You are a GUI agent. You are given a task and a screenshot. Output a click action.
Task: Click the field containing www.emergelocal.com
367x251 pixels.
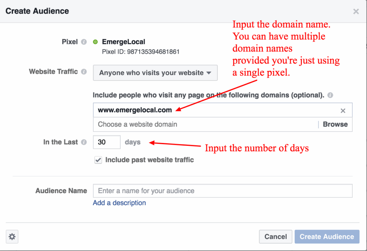(179, 110)
